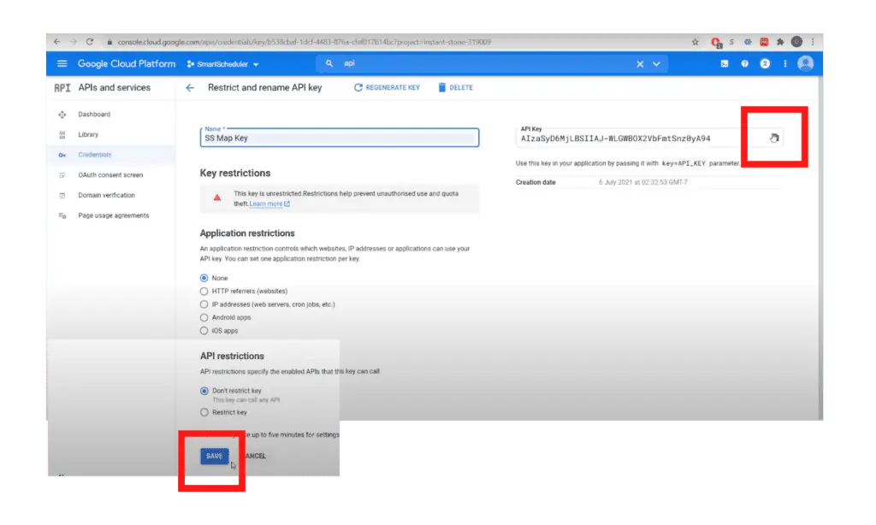Open the hamburger navigation menu
Image resolution: width=876 pixels, height=525 pixels.
(62, 64)
